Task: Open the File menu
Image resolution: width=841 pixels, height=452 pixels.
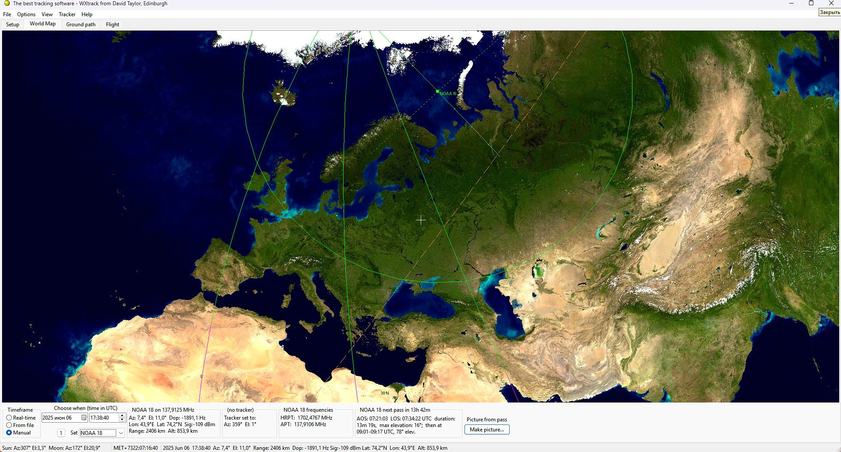Action: 7,14
